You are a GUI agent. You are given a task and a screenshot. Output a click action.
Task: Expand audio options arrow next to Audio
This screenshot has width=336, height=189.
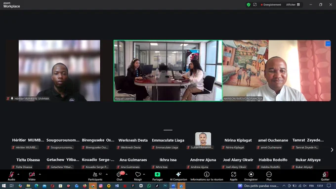click(18, 174)
